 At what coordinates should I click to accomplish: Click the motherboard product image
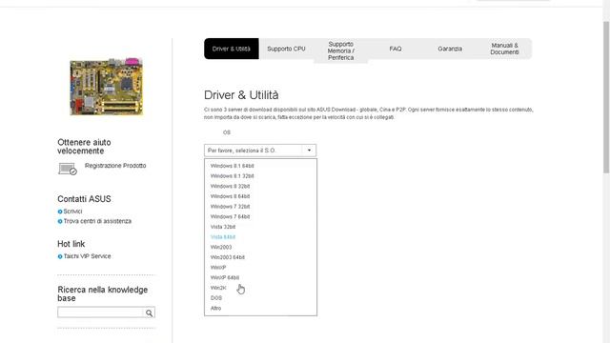click(106, 87)
